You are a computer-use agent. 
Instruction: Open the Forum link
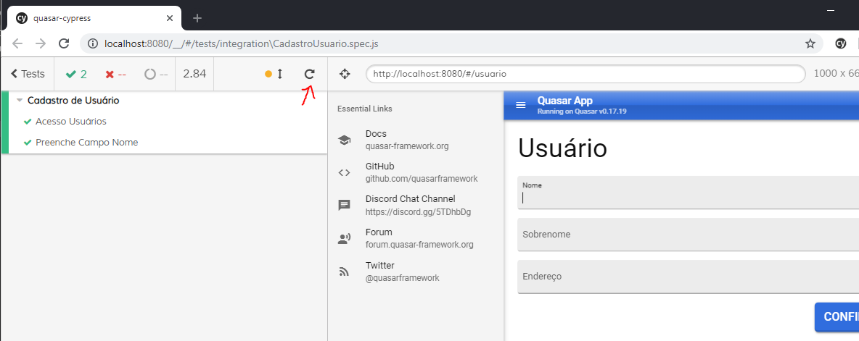[x=419, y=238]
